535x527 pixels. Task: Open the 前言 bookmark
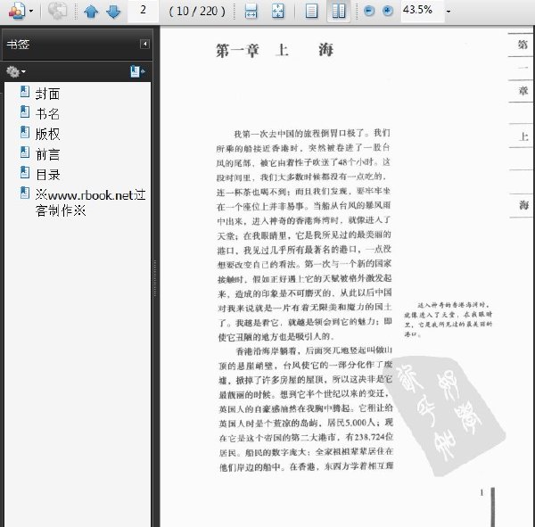click(x=48, y=154)
